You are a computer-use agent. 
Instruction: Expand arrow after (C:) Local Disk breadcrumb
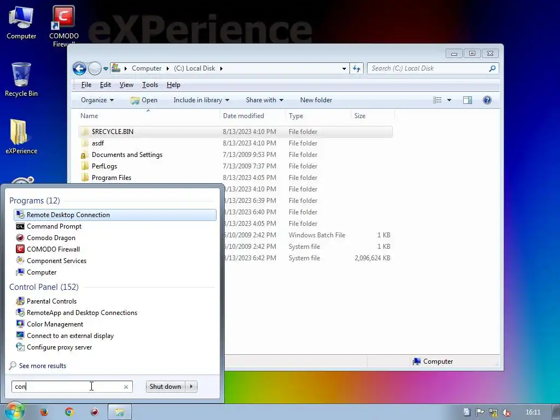(221, 68)
